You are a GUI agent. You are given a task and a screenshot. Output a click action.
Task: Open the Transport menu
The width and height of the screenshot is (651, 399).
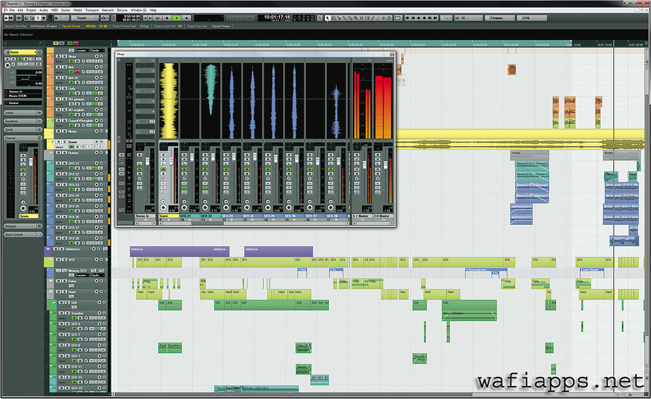[92, 10]
